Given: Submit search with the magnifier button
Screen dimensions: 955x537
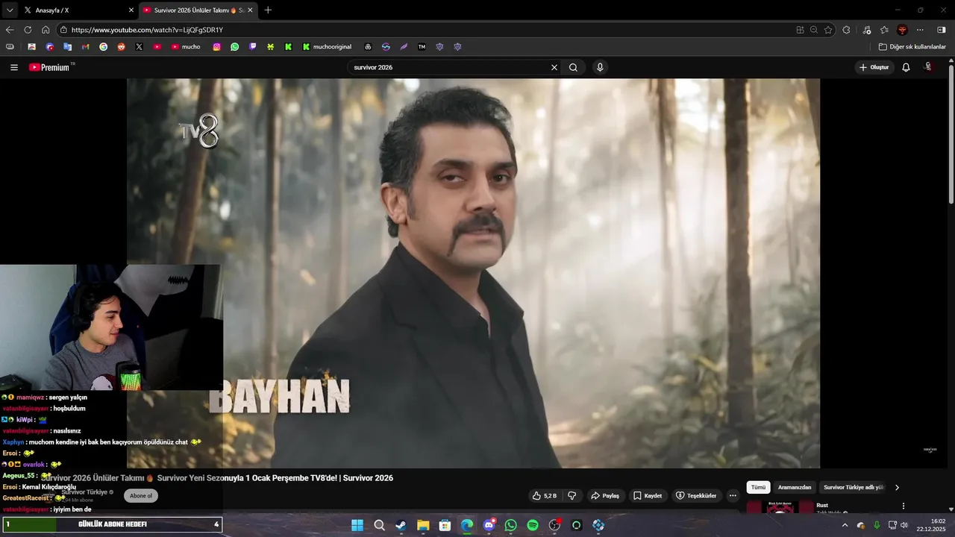Looking at the screenshot, I should point(573,67).
